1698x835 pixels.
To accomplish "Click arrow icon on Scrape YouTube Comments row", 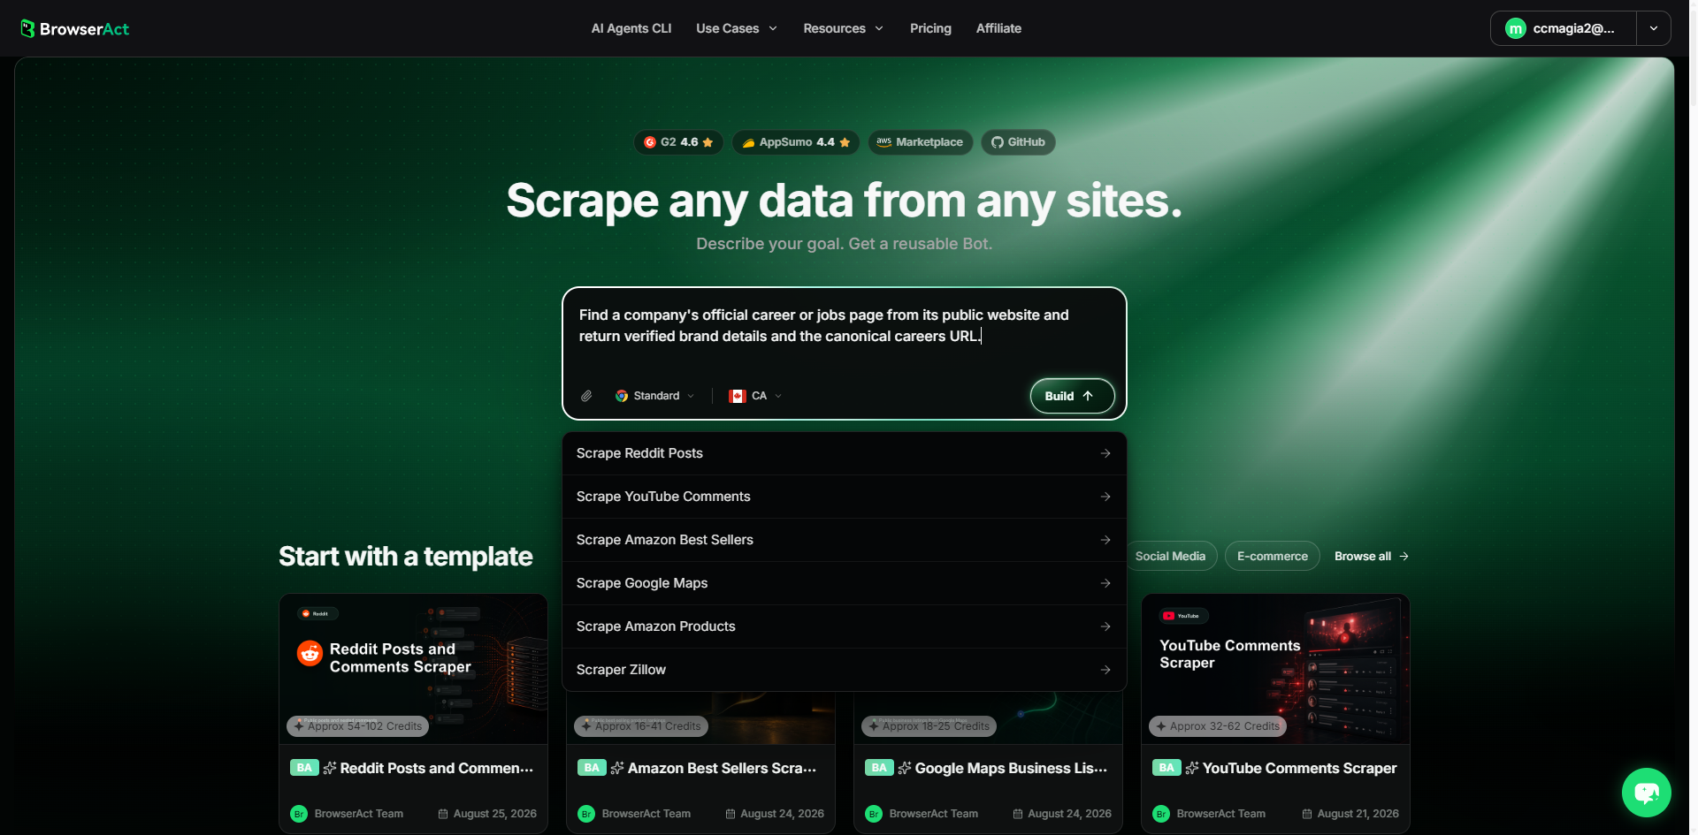I will point(1105,497).
